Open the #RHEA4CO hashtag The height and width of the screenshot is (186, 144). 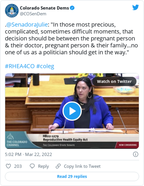20,66
